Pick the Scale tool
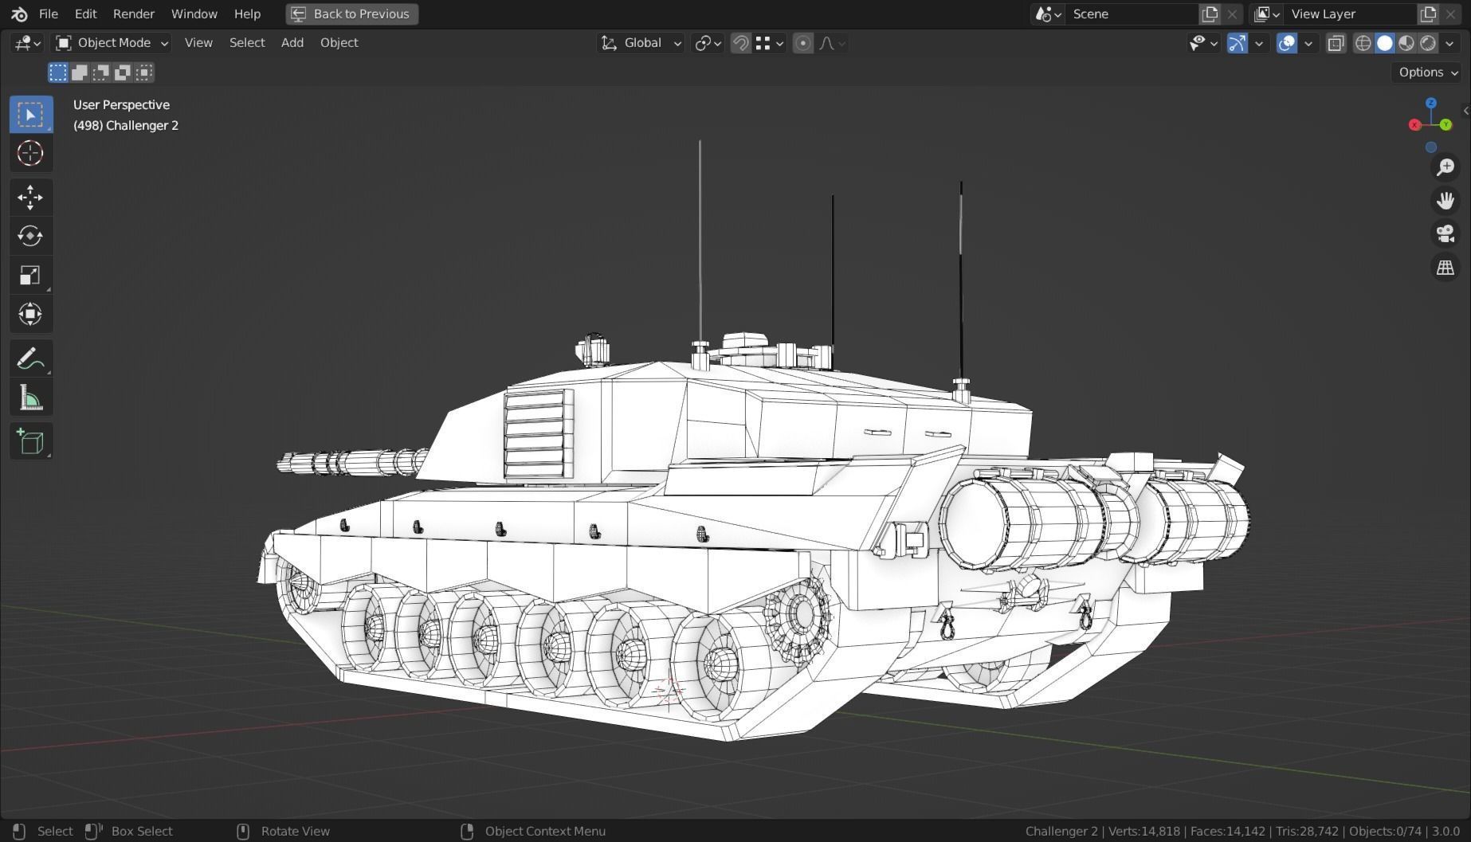 pyautogui.click(x=30, y=275)
